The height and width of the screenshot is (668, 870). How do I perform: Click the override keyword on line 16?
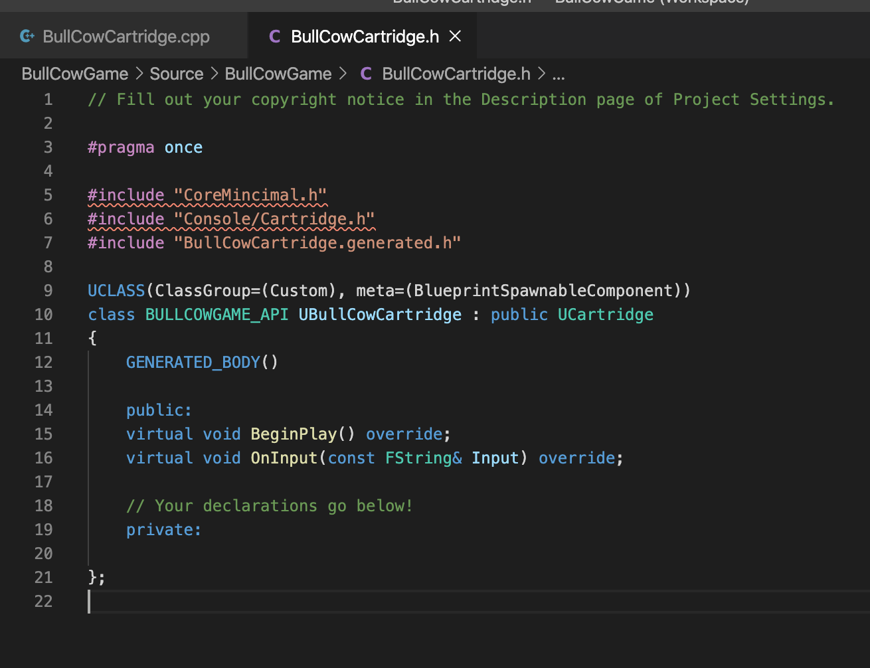click(576, 458)
